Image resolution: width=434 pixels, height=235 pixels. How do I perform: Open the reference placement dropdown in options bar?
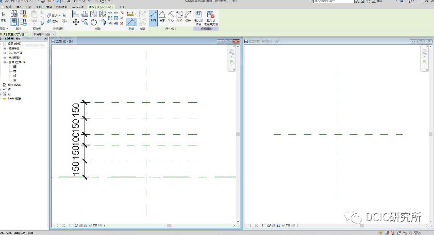(x=44, y=34)
